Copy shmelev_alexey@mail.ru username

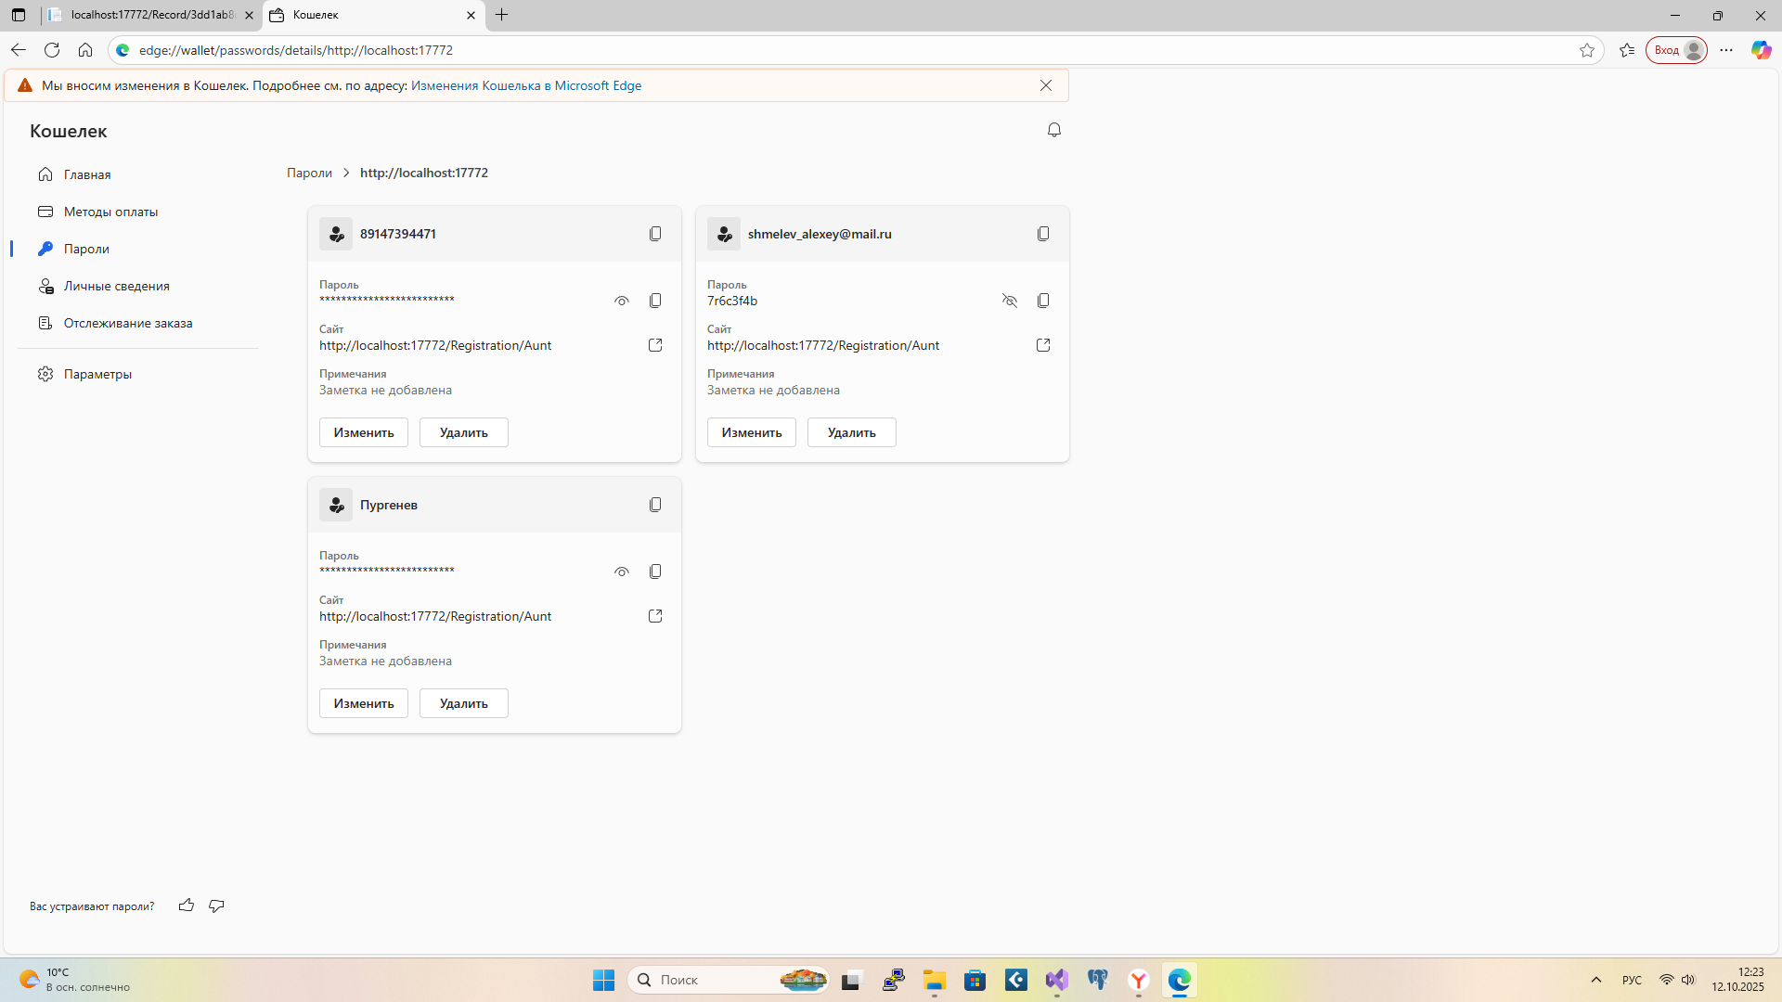(1043, 234)
